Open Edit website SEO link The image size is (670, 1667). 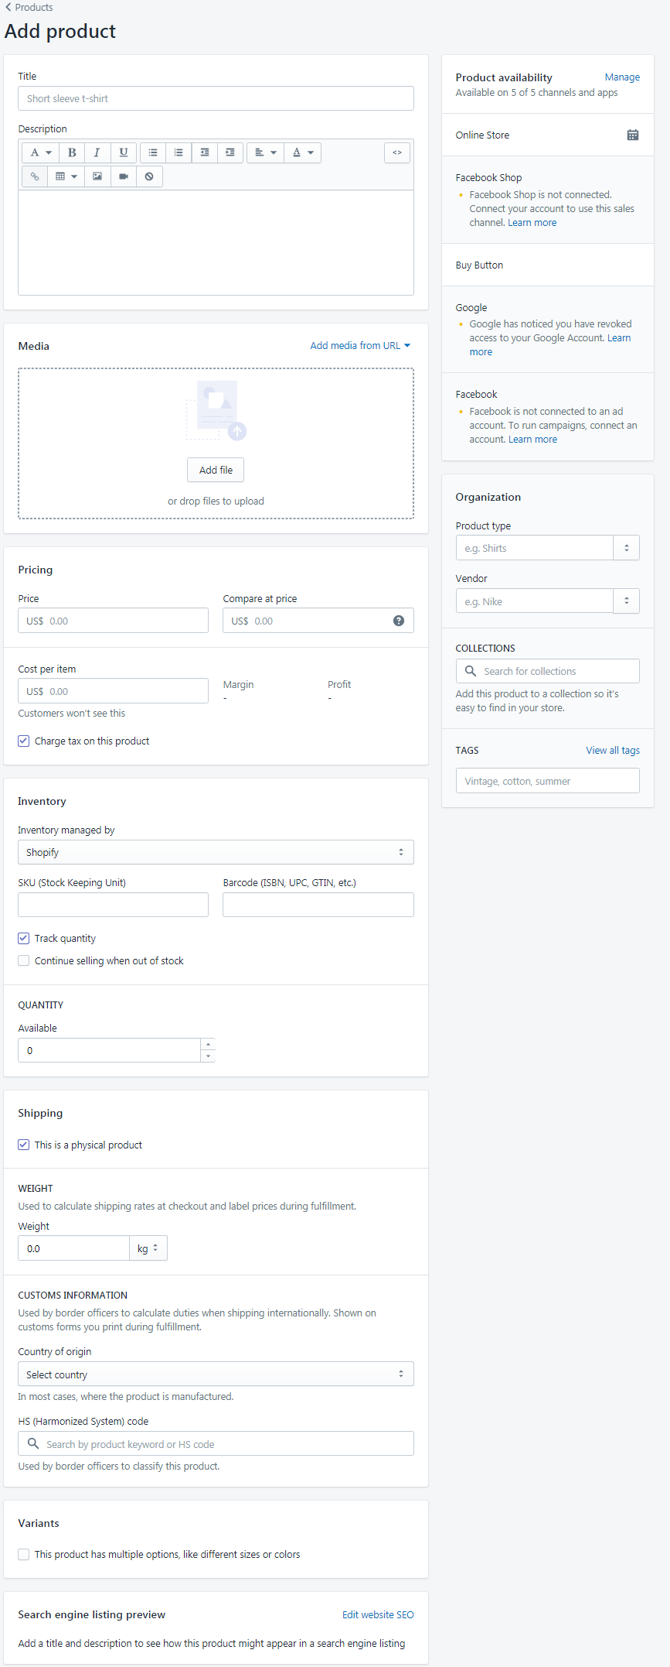pyautogui.click(x=378, y=1614)
